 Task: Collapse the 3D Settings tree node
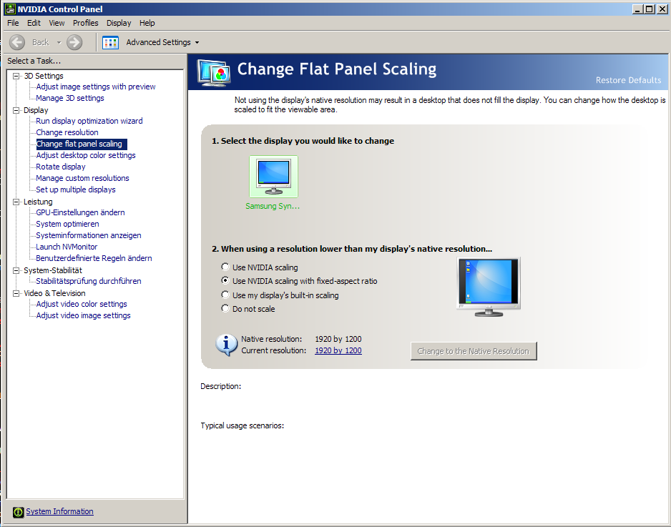[x=17, y=76]
